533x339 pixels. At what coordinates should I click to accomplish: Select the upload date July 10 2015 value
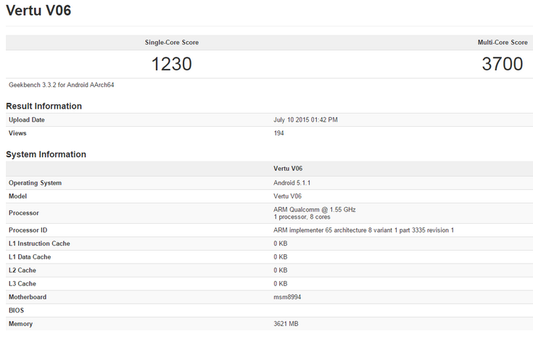coord(305,120)
